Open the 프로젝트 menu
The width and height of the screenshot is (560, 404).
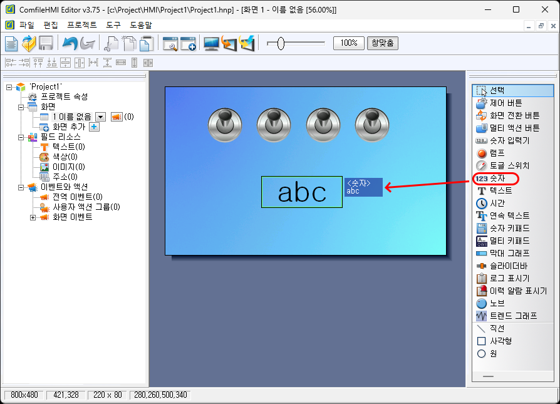click(81, 26)
